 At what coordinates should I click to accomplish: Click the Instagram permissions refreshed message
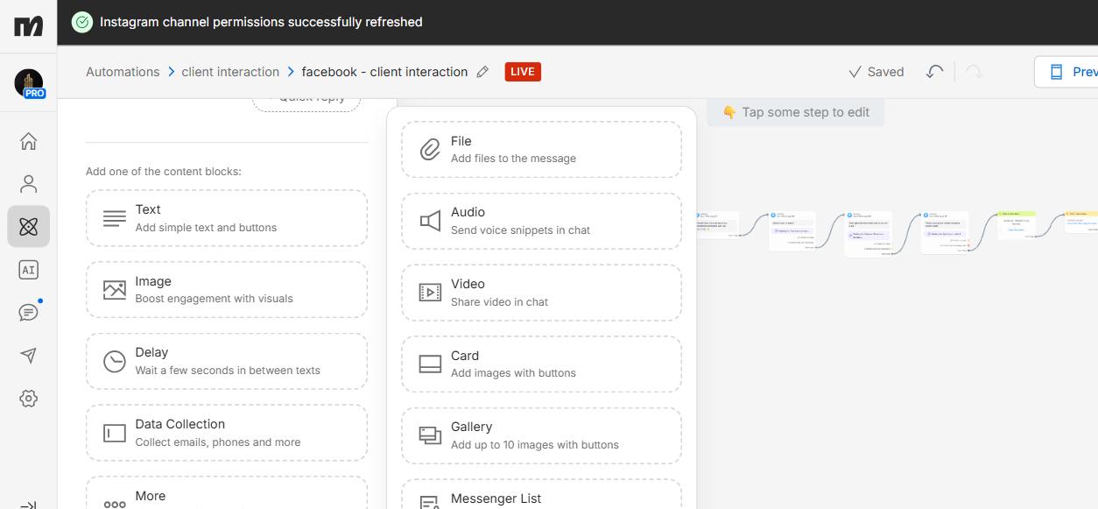(x=261, y=22)
